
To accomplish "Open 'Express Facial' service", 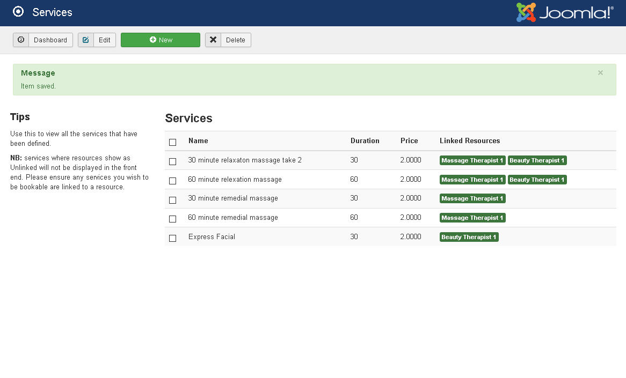I will coord(212,236).
